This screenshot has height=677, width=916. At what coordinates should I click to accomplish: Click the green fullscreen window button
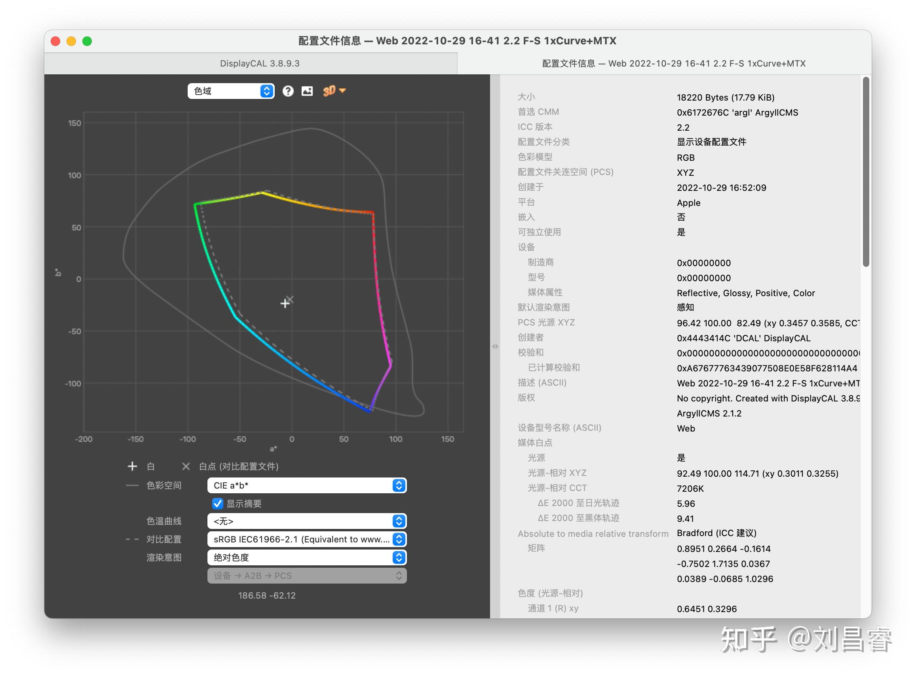87,41
